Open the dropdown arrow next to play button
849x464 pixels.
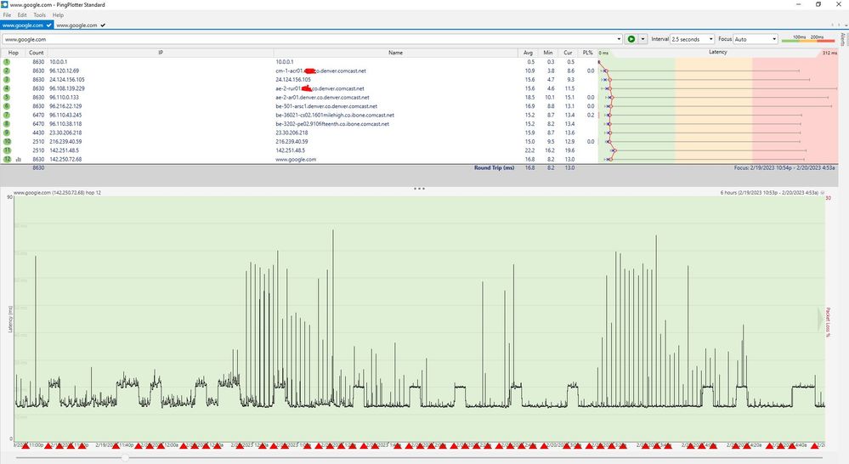coord(642,39)
